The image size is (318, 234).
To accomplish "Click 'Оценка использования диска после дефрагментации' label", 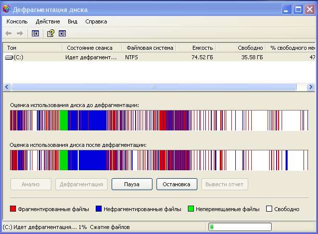I will point(78,145).
